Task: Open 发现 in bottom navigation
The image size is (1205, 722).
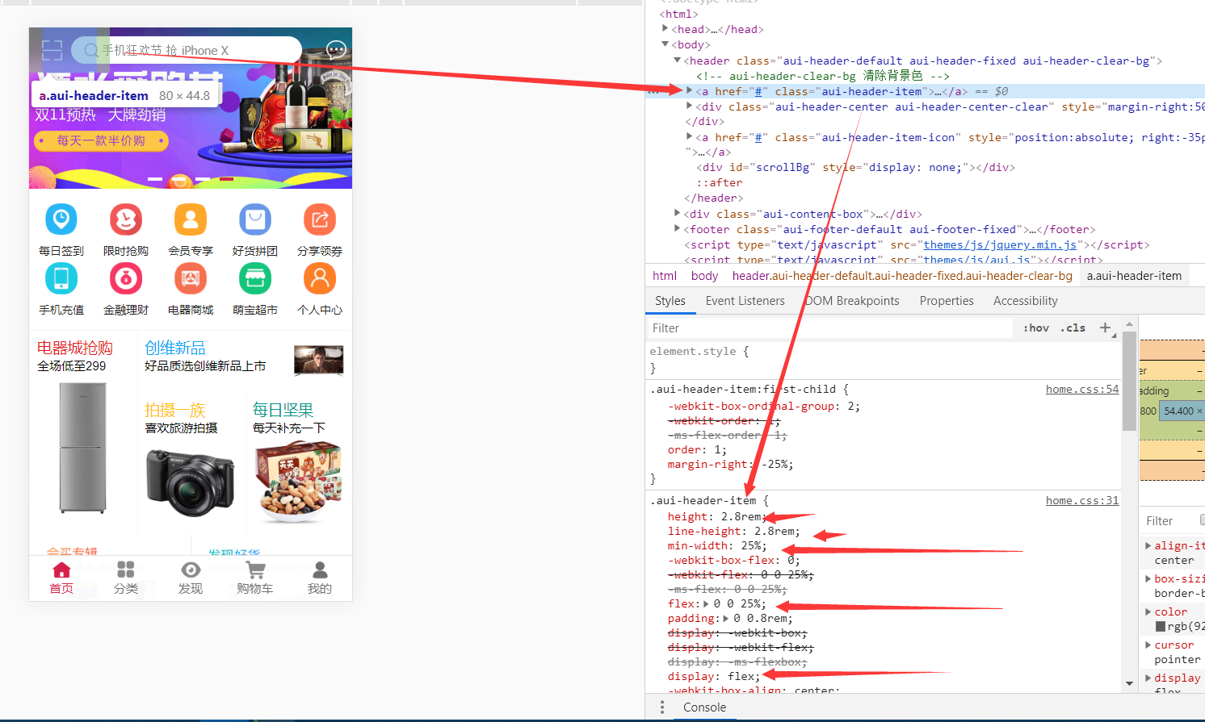Action: (191, 578)
